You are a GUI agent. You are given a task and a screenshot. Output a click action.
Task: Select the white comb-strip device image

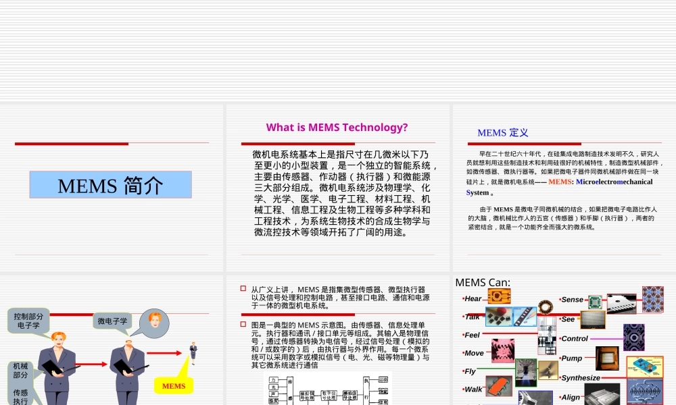[622, 304]
